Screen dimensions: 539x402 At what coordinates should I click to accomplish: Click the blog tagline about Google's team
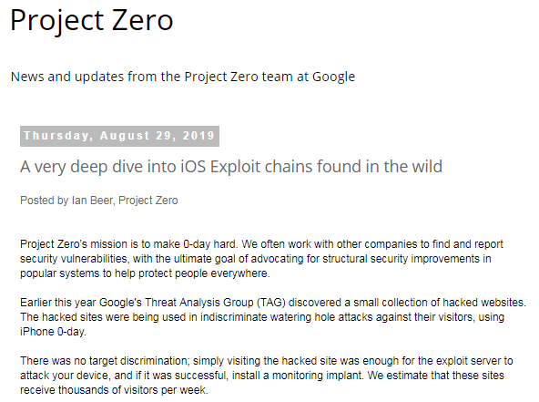(183, 77)
